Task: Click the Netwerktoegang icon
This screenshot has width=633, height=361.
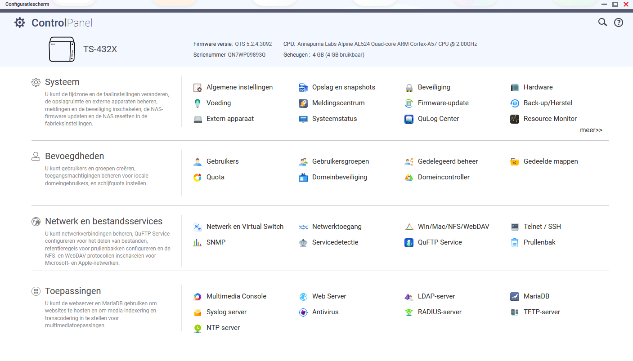Action: coord(303,227)
